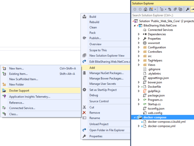This screenshot has height=146, width=194.
Task: Click the Home icon in Solution Explorer toolbar
Action: pos(145,9)
